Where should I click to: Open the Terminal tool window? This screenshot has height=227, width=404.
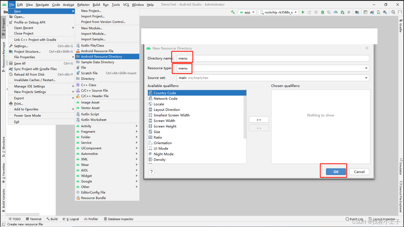33,219
